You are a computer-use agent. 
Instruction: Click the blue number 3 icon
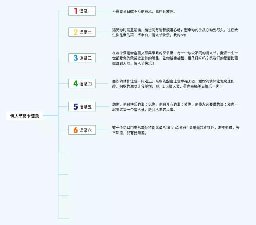click(x=75, y=58)
